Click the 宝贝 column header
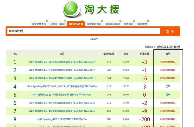194x127 pixels. tap(62, 54)
